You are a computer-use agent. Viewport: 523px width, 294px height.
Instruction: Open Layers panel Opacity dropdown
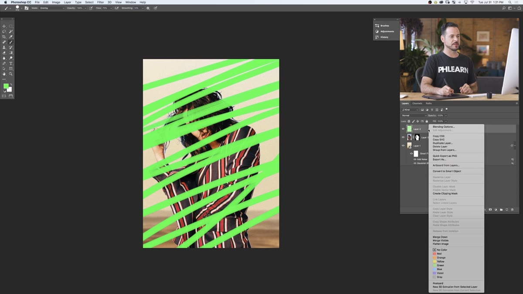445,116
